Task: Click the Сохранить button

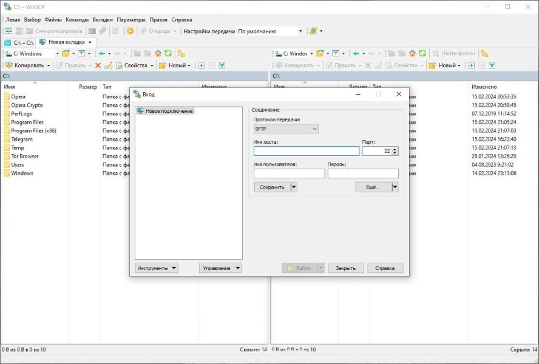Action: (272, 187)
